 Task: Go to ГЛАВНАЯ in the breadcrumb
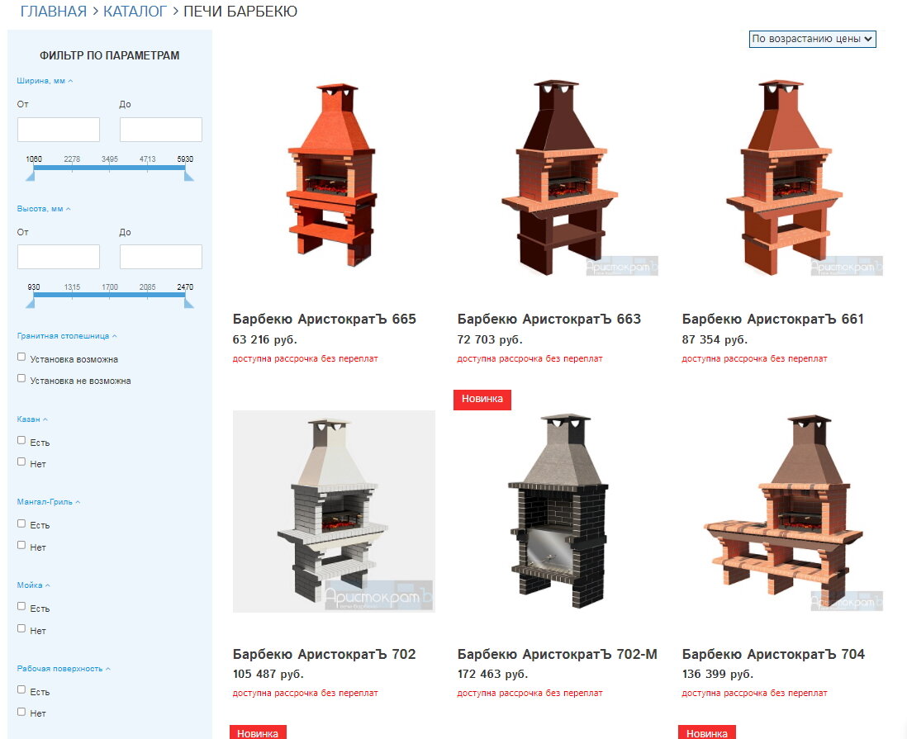coord(53,11)
